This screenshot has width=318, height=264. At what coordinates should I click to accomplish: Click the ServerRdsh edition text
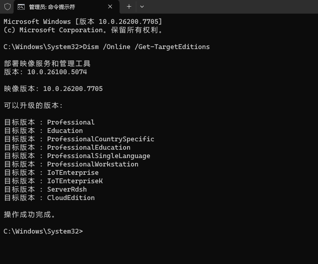coord(67,189)
